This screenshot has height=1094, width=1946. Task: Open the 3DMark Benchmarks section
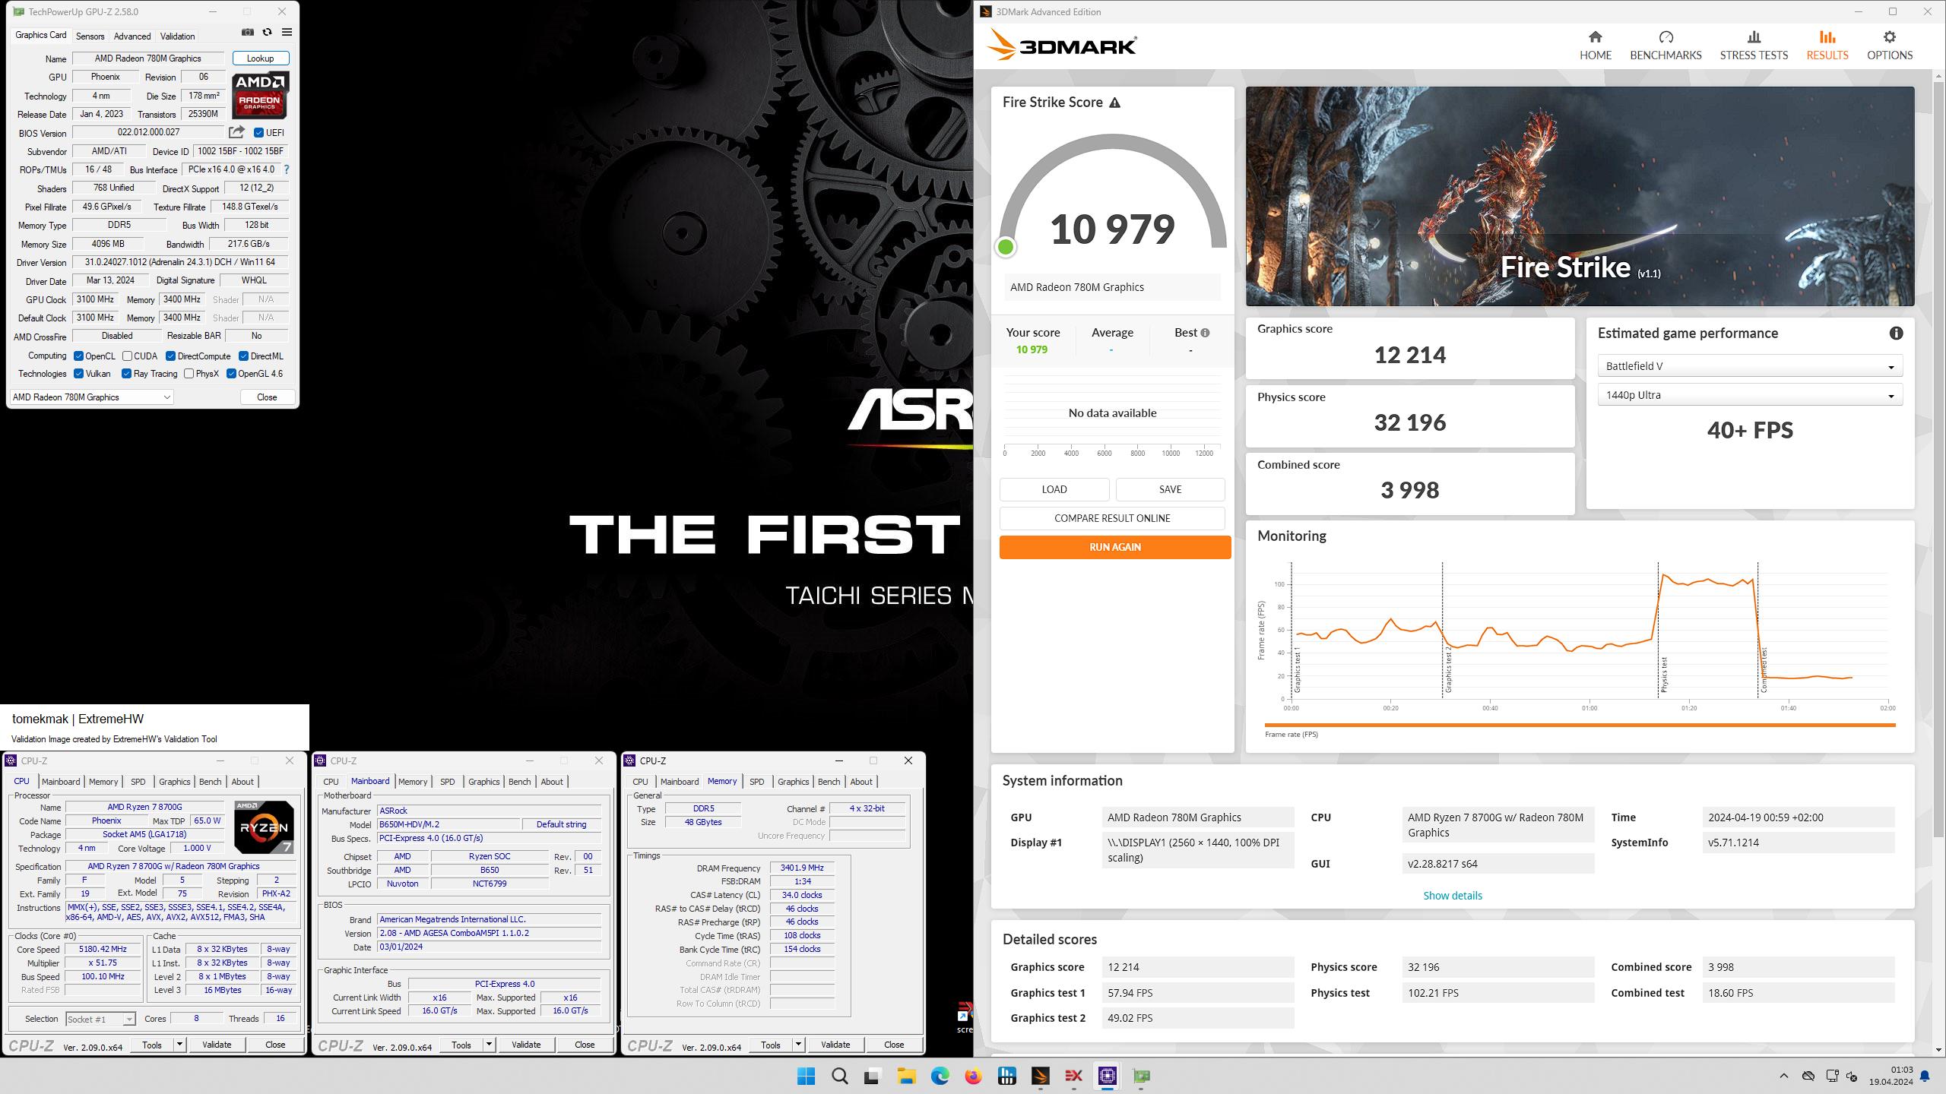(1666, 46)
